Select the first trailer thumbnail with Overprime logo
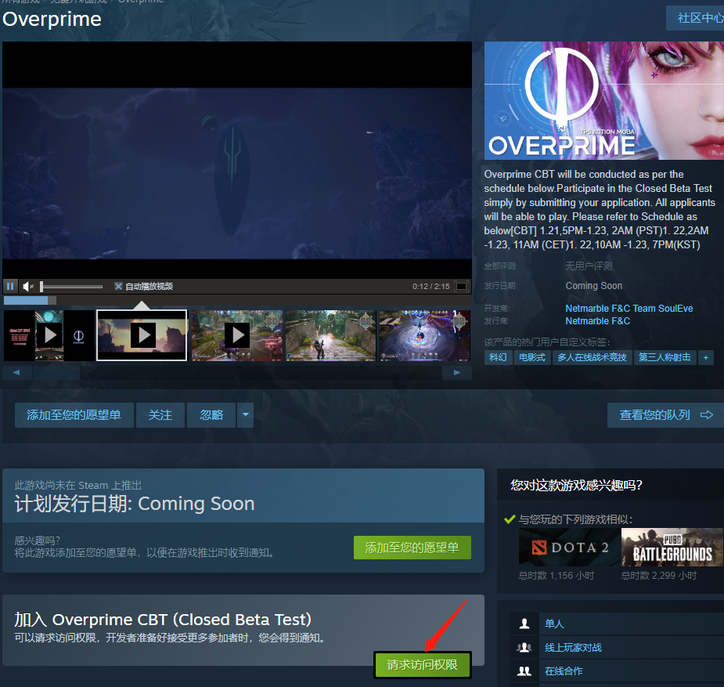The width and height of the screenshot is (724, 687). click(x=49, y=335)
